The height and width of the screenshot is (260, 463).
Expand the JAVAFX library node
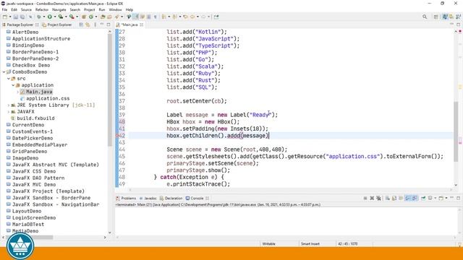coord(9,112)
